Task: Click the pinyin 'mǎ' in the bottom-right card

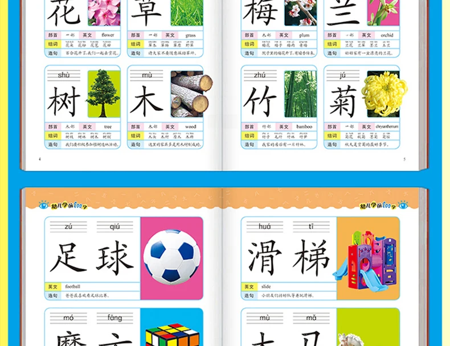Action: 311,318
